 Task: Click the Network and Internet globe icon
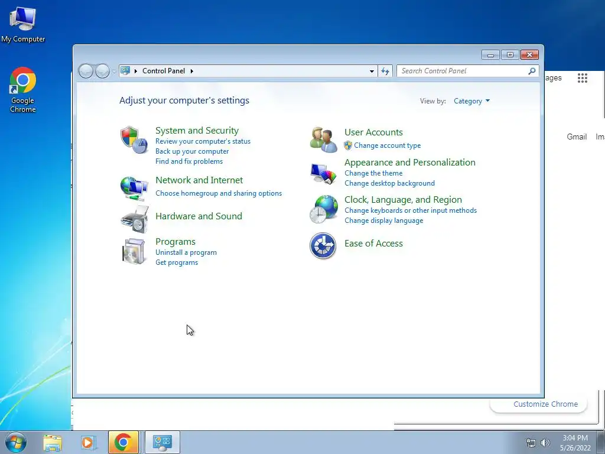coord(134,189)
